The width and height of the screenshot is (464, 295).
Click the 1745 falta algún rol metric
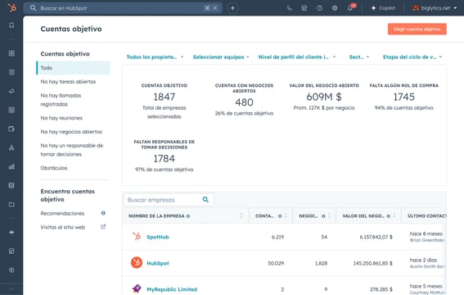(404, 97)
